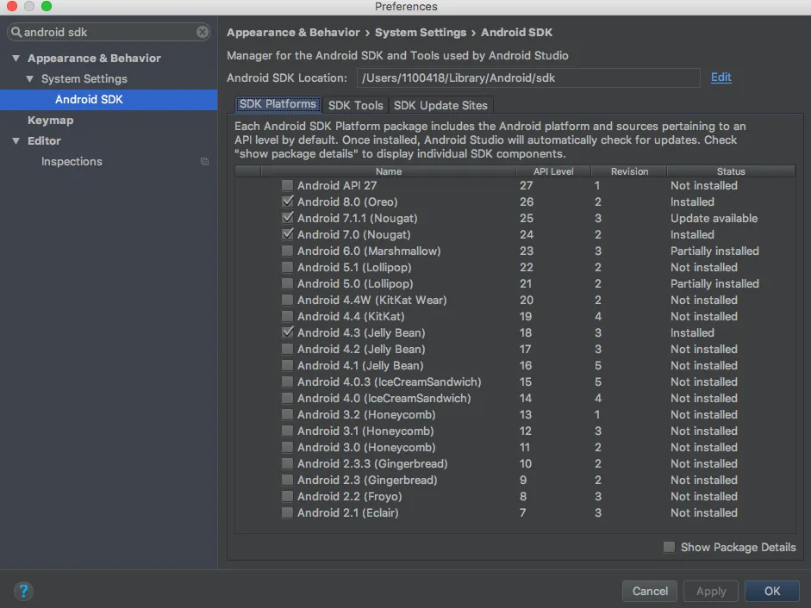The image size is (811, 608).
Task: Uncheck Android 8.0 (Oreo)
Action: (287, 202)
